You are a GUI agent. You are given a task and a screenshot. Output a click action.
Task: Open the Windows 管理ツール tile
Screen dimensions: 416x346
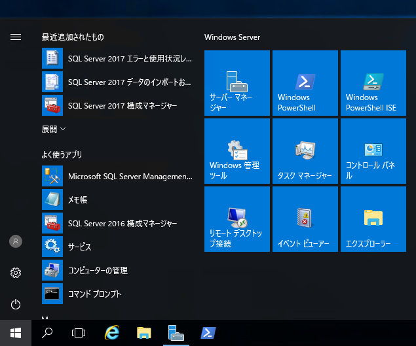pyautogui.click(x=237, y=151)
